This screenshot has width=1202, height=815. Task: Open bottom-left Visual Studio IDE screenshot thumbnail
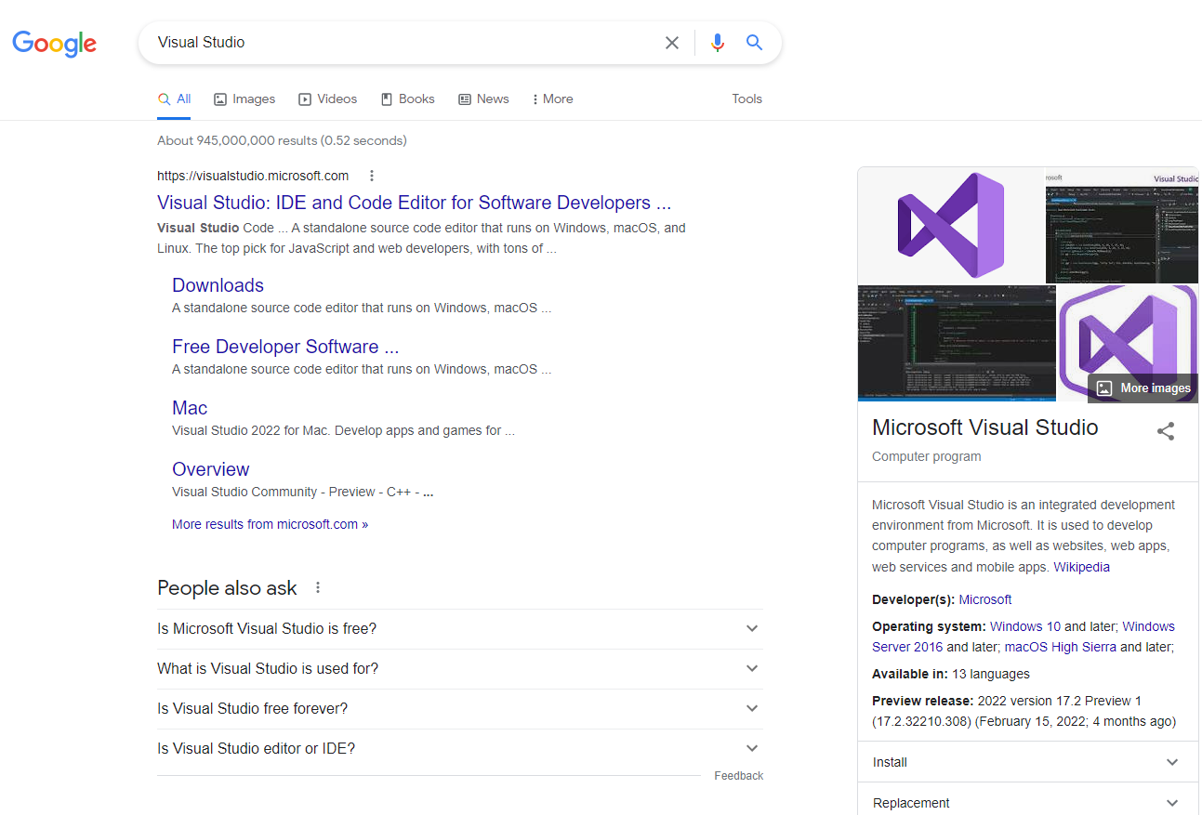click(x=957, y=343)
